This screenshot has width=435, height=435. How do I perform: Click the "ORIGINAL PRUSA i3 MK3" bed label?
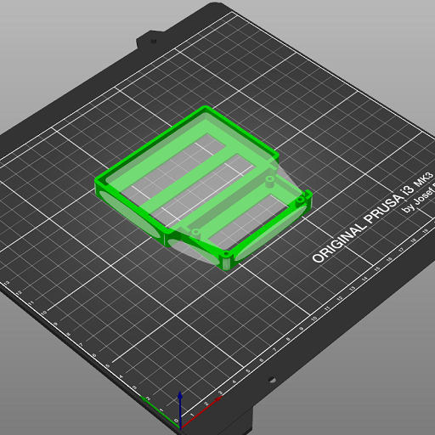pos(372,217)
